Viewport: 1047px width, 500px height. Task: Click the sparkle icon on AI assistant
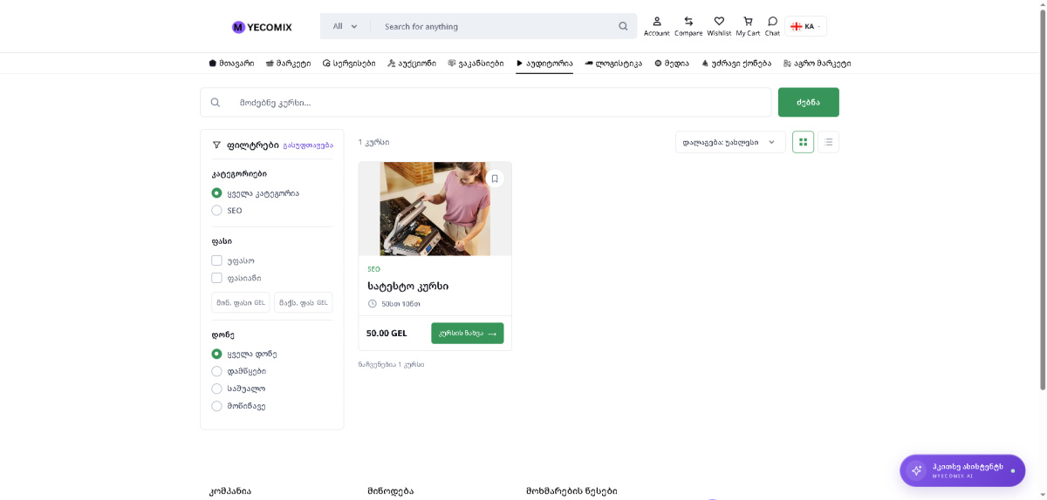(x=916, y=470)
